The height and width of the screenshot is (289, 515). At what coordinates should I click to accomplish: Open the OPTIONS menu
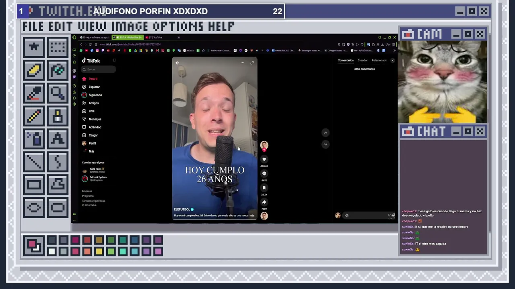point(179,27)
